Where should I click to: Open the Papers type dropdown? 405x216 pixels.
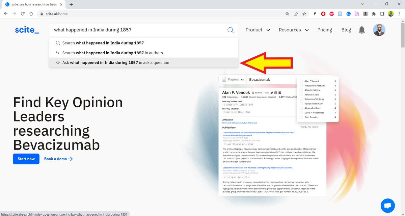coord(232,80)
